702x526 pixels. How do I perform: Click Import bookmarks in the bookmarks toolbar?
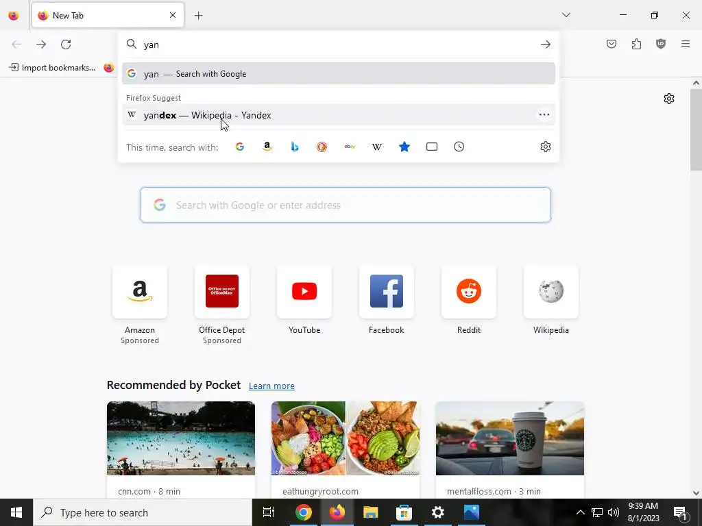(52, 68)
